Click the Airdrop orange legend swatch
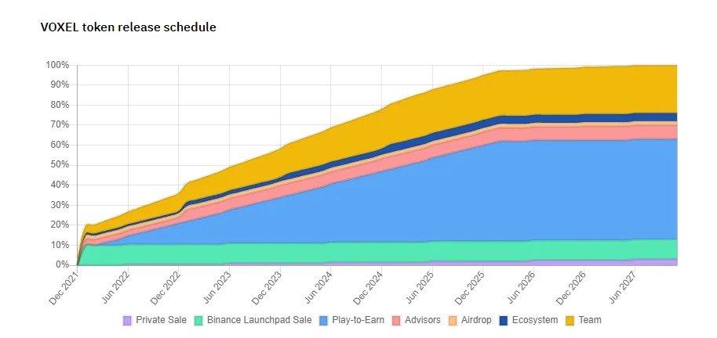This screenshot has width=717, height=338. click(x=453, y=321)
